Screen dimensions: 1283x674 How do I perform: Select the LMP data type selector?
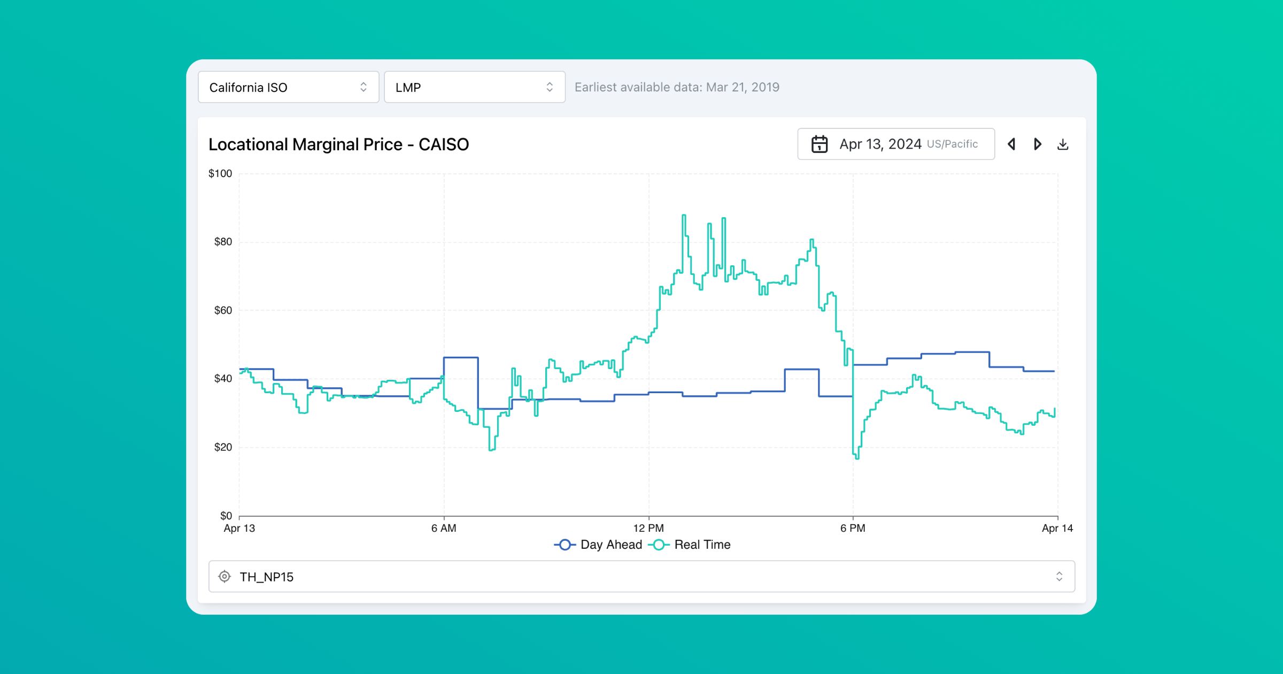474,87
